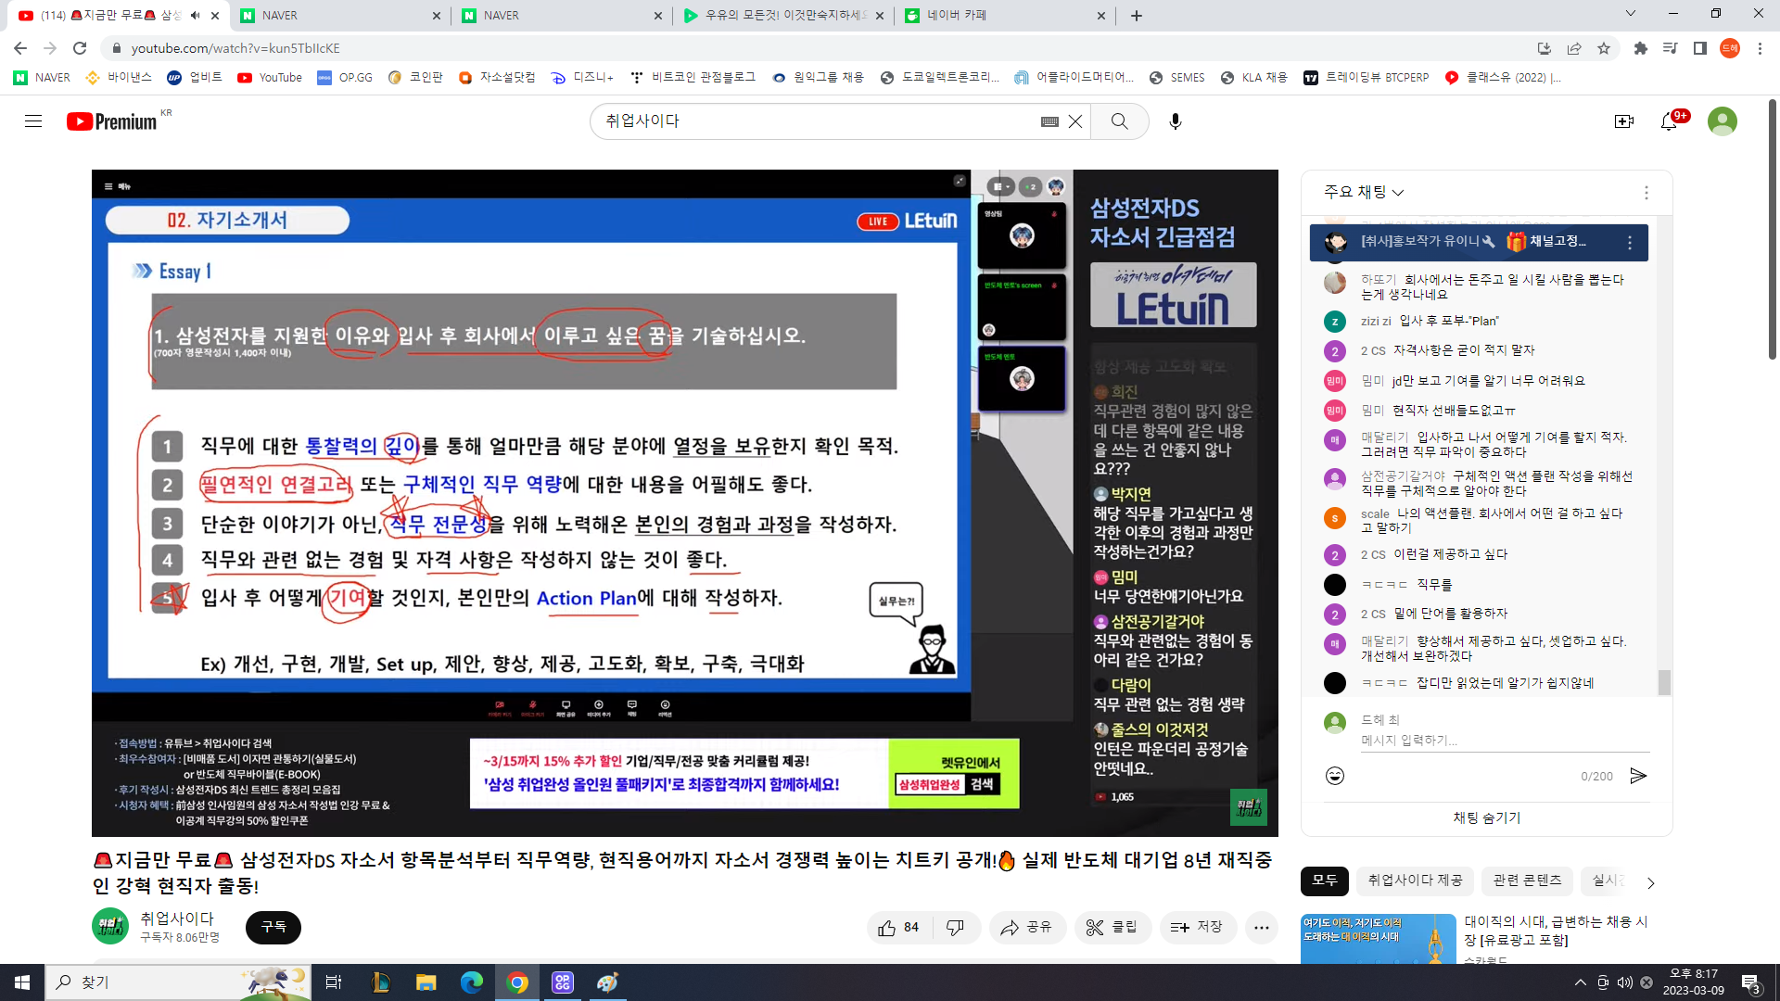Mute the playing YouTube tab audio
Image resolution: width=1780 pixels, height=1001 pixels.
pos(195,16)
